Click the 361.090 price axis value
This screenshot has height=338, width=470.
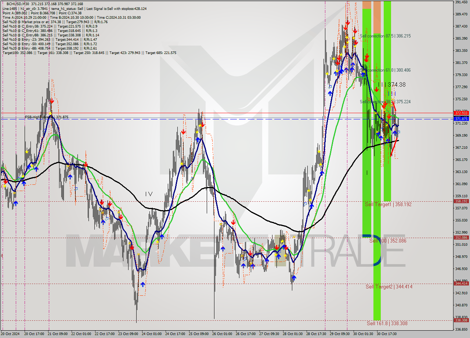461,184
